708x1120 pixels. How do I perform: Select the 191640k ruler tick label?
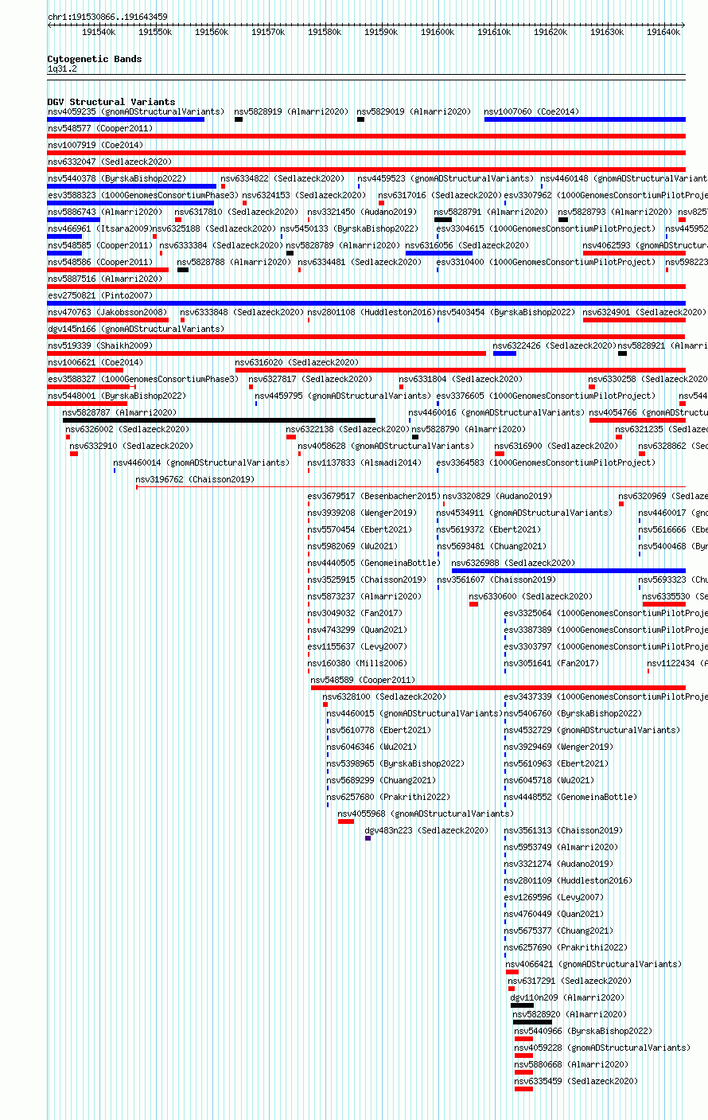(663, 32)
